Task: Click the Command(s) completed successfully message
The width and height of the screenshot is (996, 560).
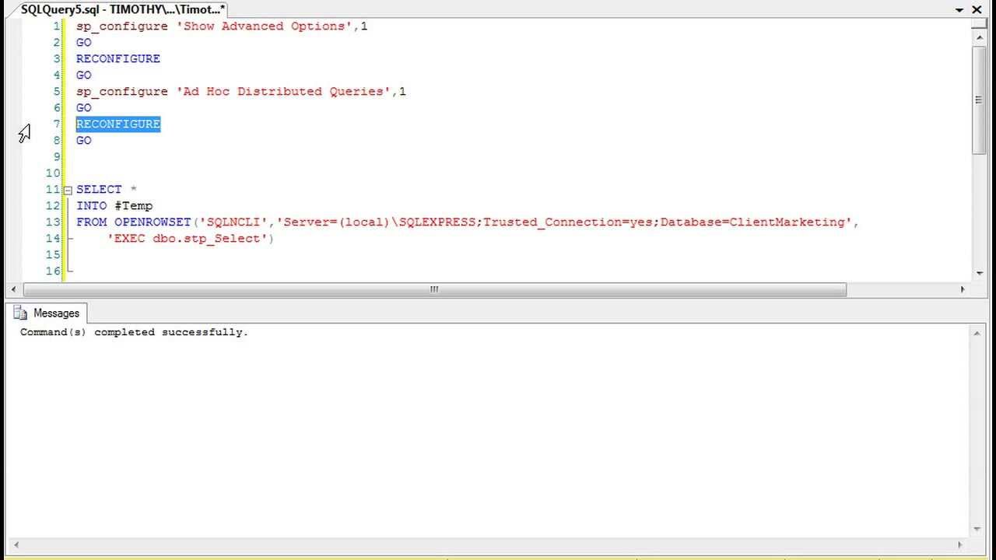Action: point(133,332)
